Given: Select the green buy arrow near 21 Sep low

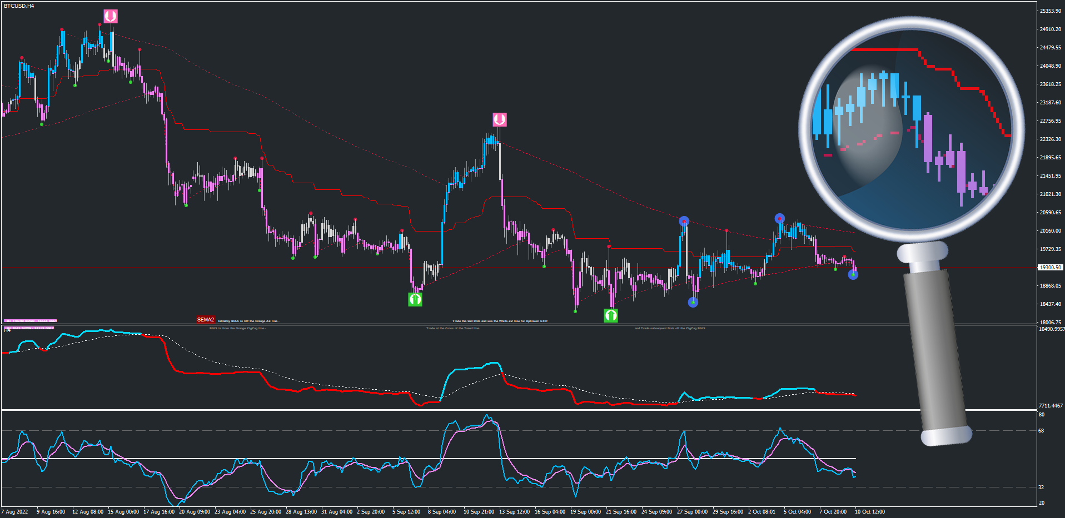Looking at the screenshot, I should point(611,316).
